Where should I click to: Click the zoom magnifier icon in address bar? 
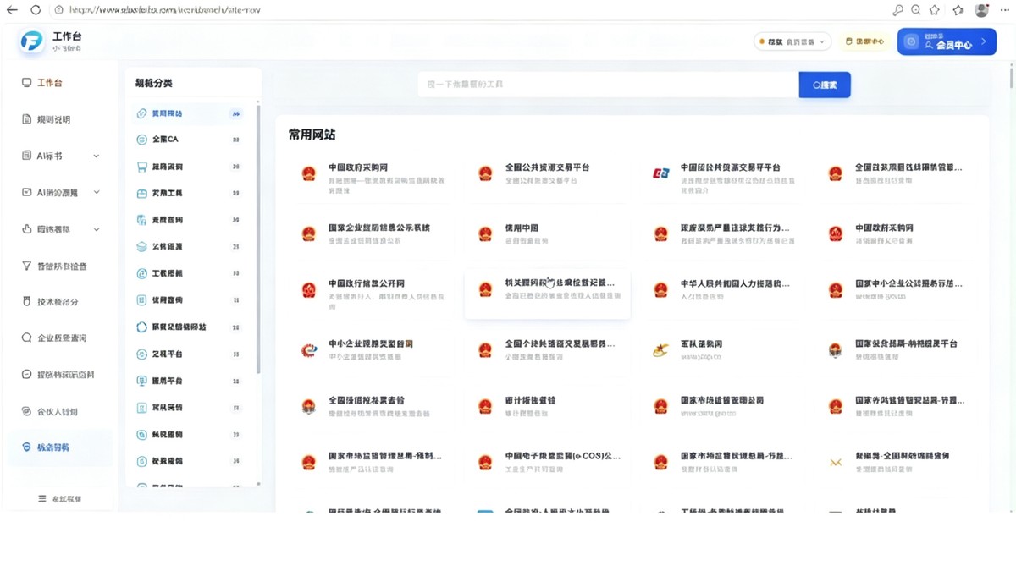tap(916, 10)
